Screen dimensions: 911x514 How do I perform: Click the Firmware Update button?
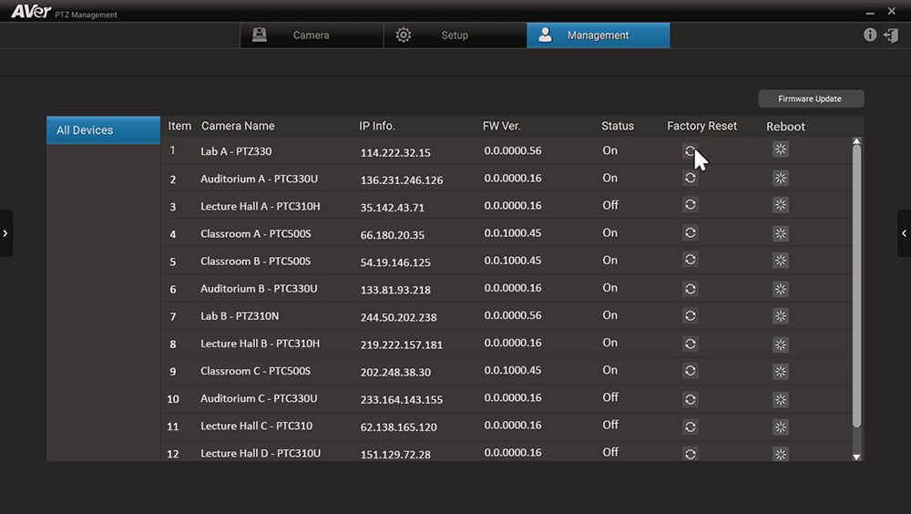[x=810, y=98]
